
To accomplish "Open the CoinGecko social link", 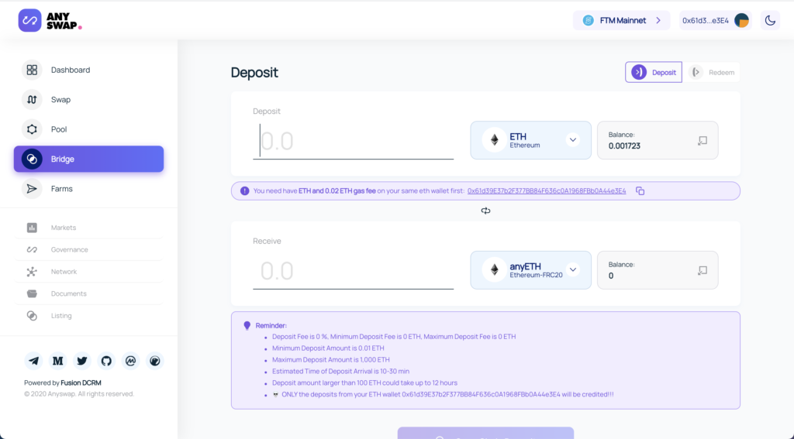I will [x=155, y=361].
